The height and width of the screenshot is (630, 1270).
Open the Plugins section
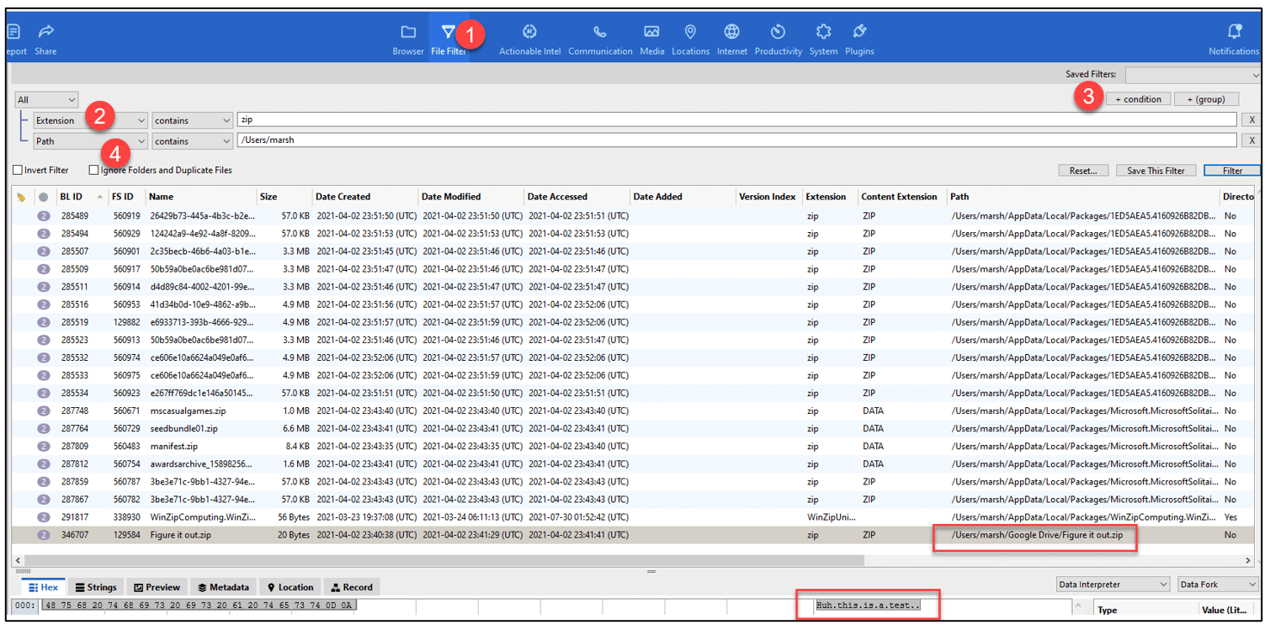pos(859,40)
